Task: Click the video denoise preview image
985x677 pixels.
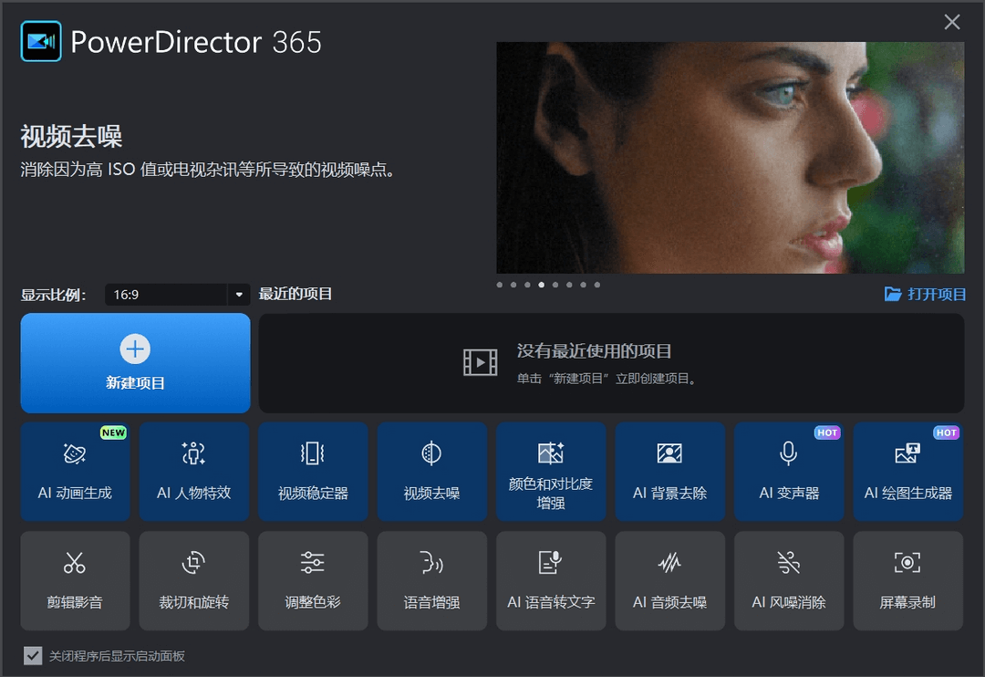Action: (730, 157)
